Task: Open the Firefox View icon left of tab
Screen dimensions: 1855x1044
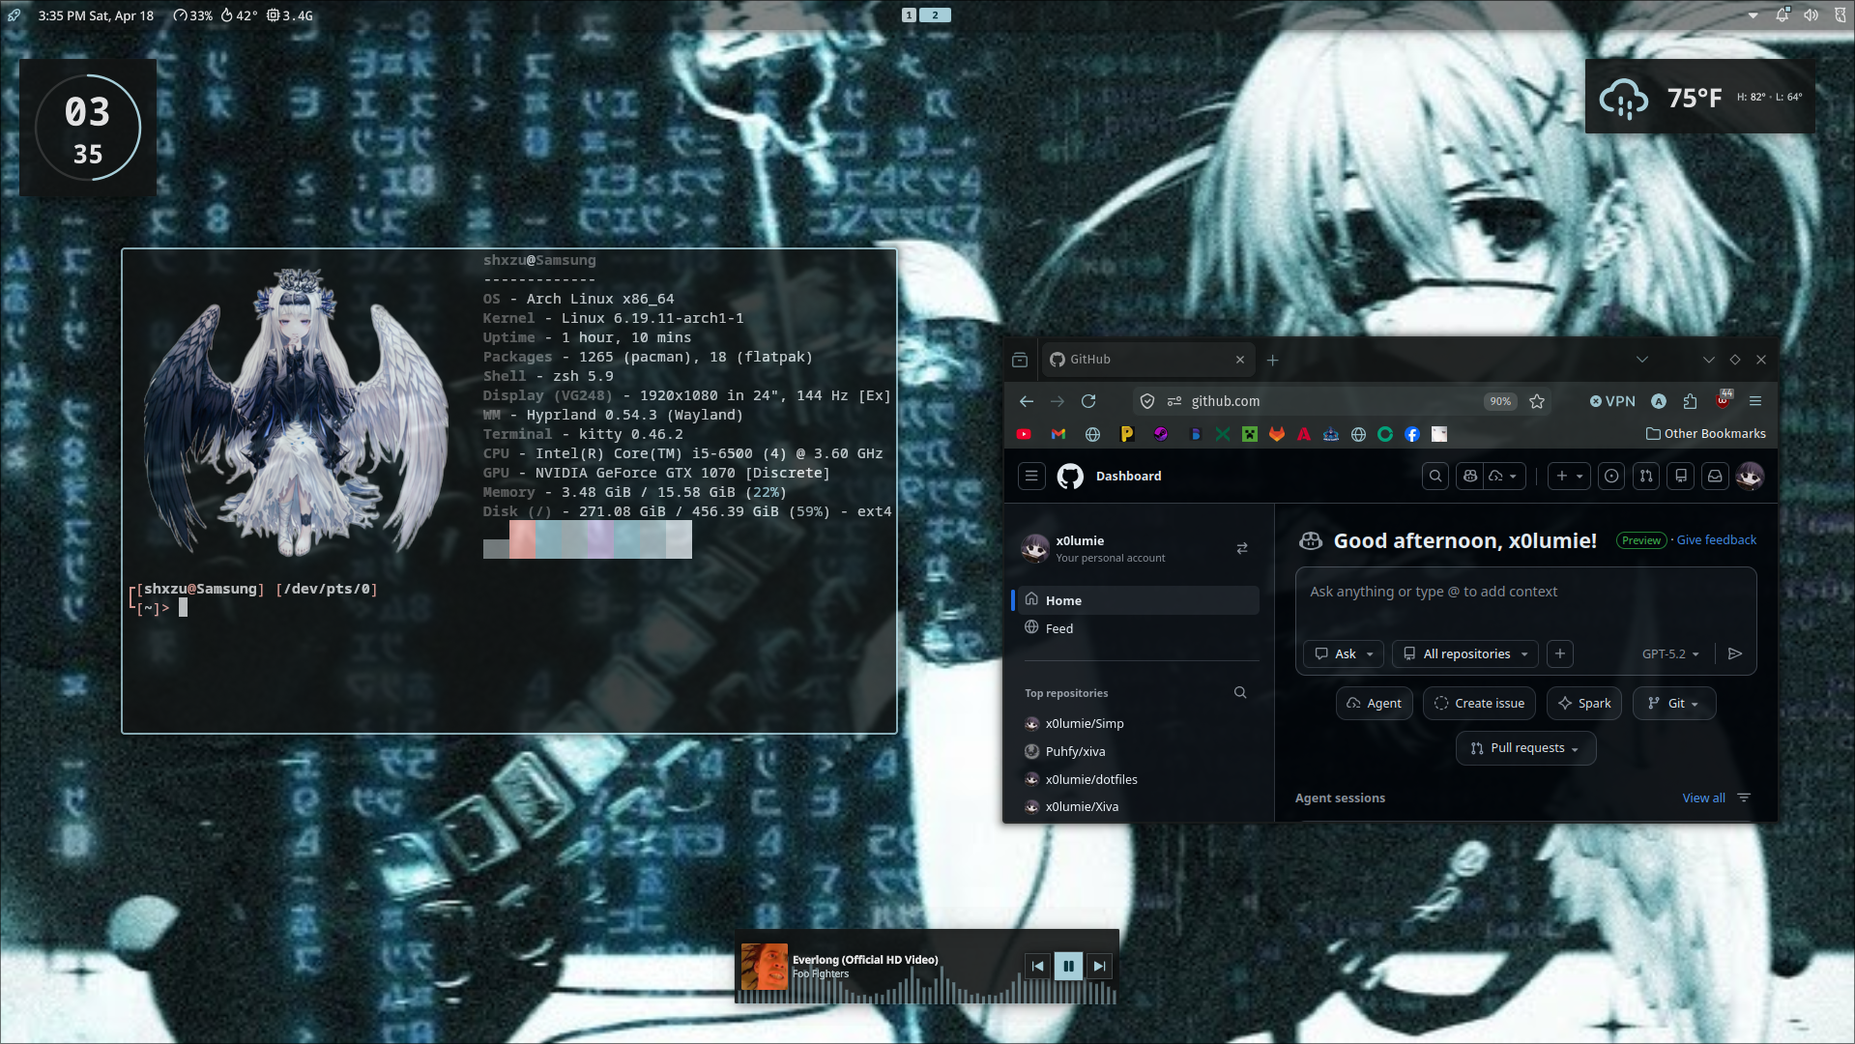Action: (x=1020, y=360)
